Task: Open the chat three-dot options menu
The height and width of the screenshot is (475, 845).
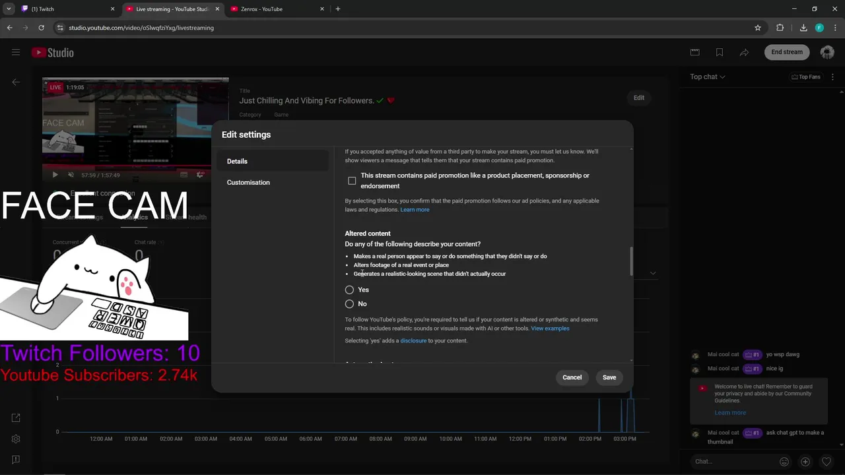Action: click(x=833, y=77)
